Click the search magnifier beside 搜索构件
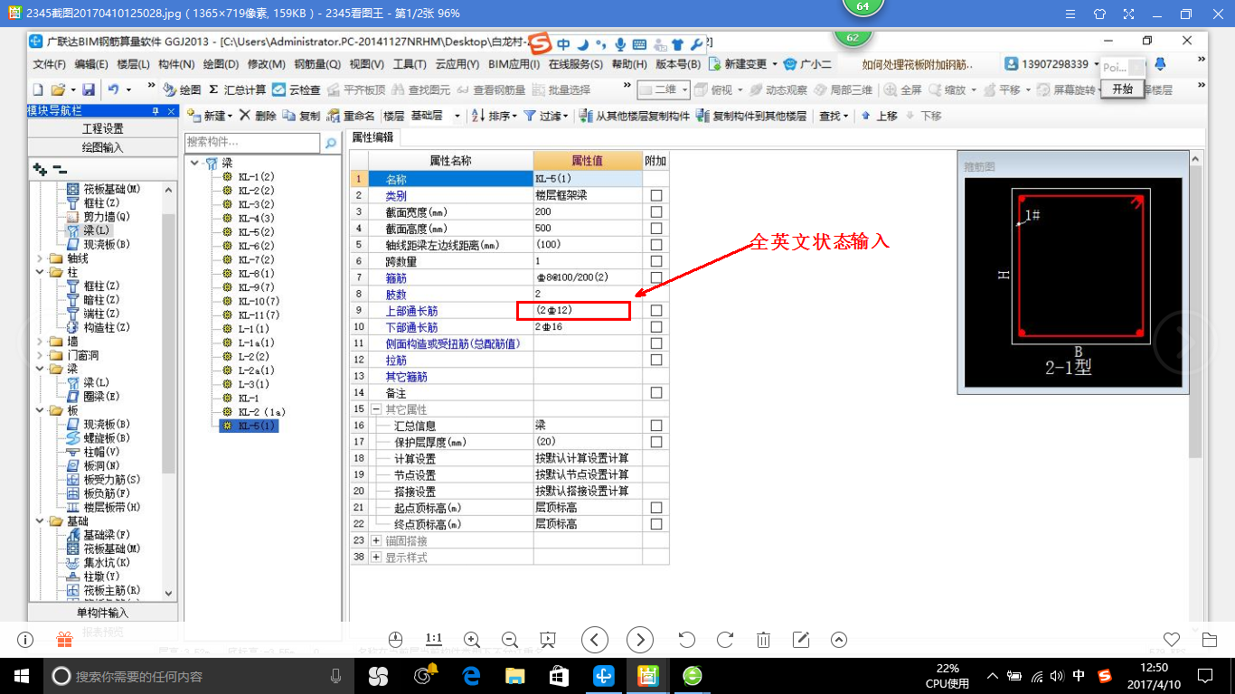This screenshot has height=694, width=1235. [x=331, y=143]
